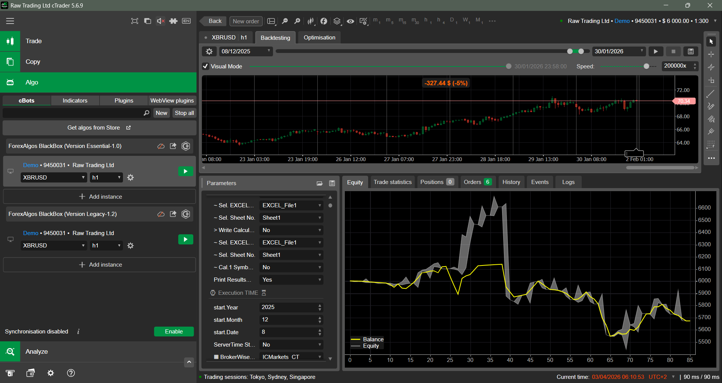Open the help question mark icon

(x=71, y=373)
